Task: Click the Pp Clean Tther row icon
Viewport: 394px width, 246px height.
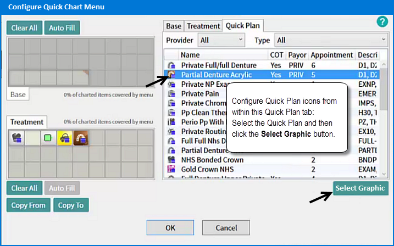Action: [x=171, y=113]
